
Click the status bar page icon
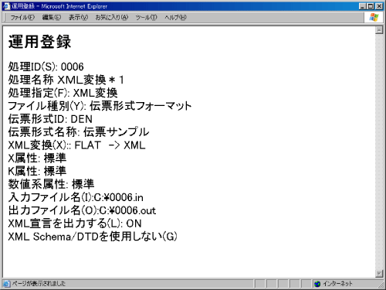coord(7,284)
